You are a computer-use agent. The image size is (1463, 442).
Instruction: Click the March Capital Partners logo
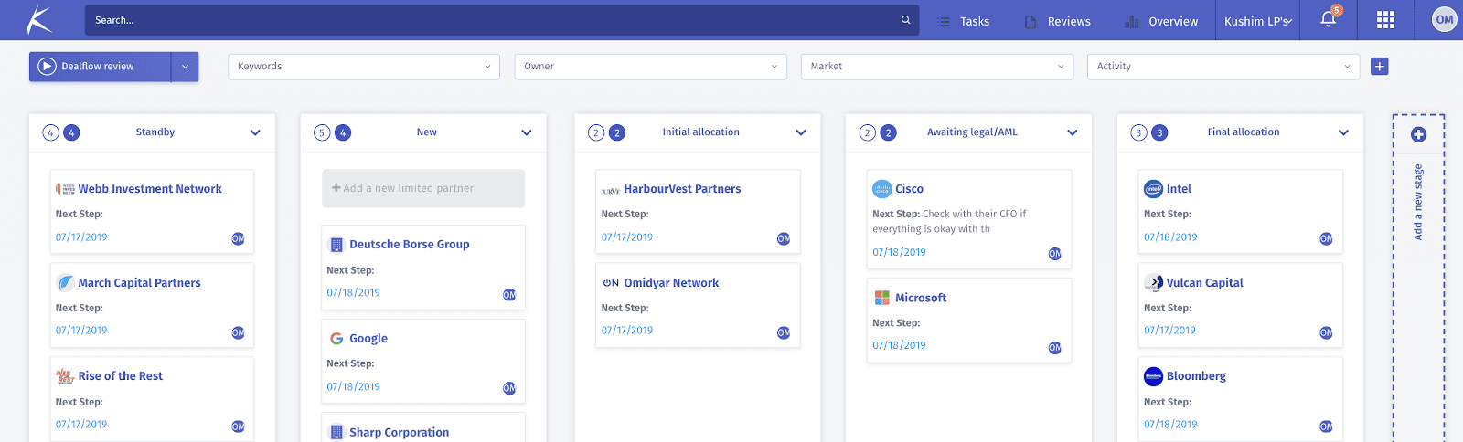(65, 282)
